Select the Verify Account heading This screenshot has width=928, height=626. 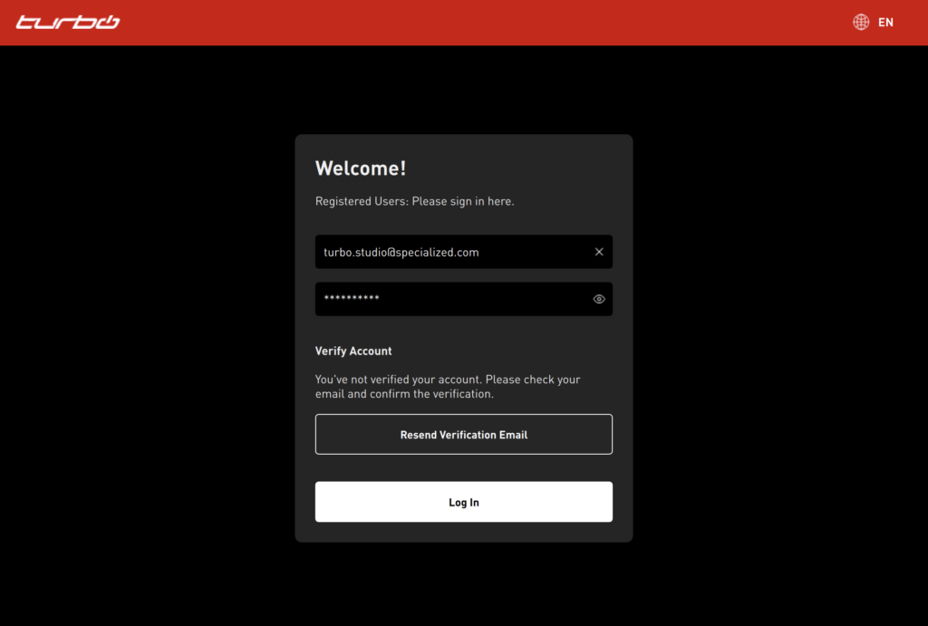tap(353, 351)
